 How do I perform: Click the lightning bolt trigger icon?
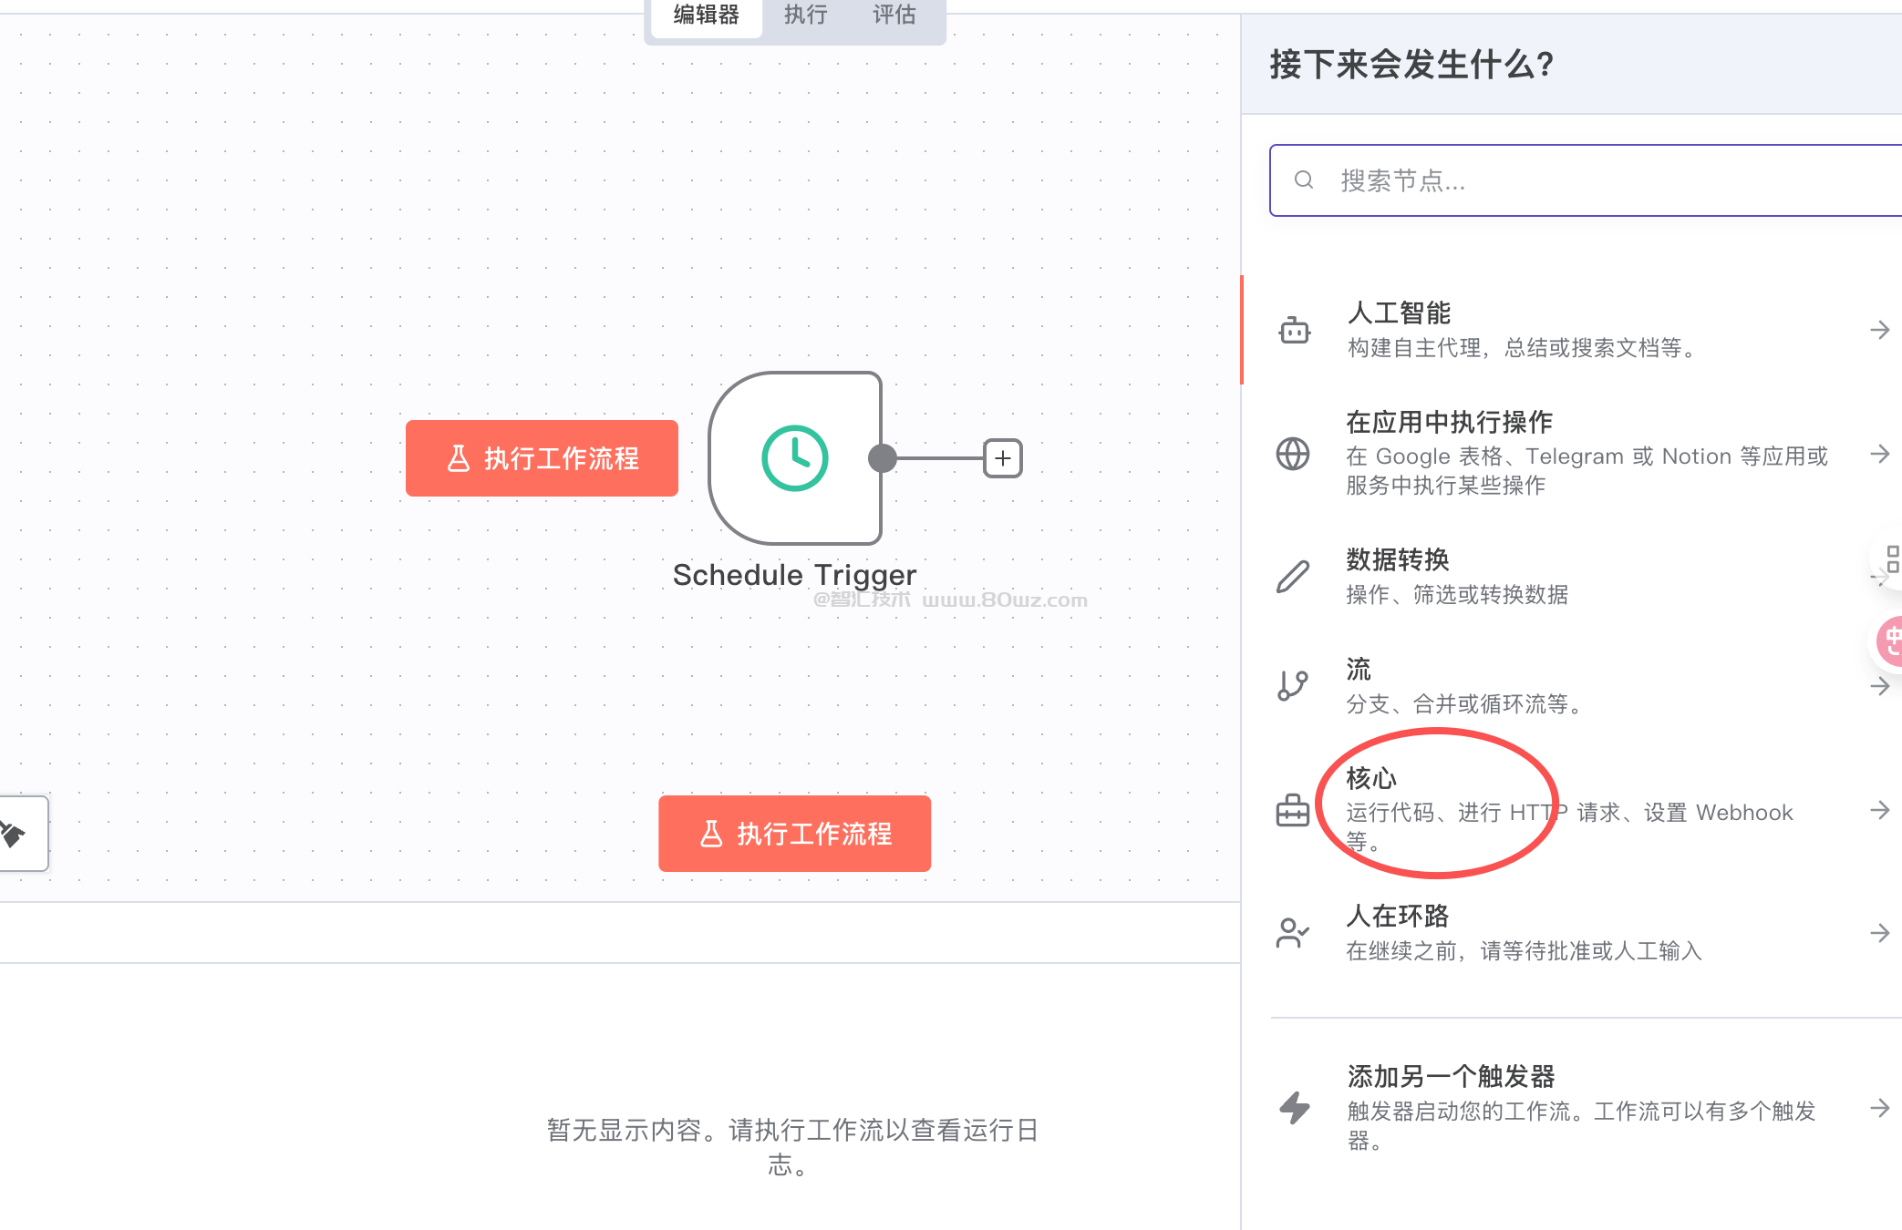coord(1294,1108)
